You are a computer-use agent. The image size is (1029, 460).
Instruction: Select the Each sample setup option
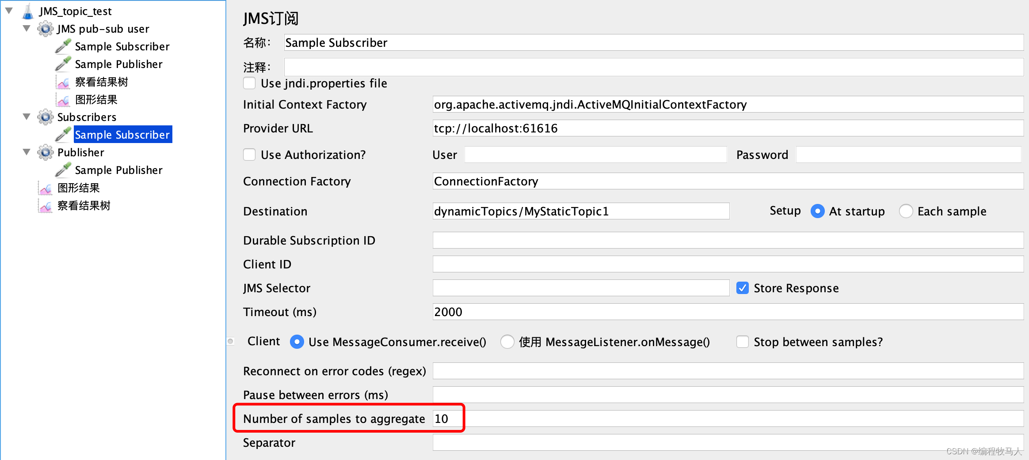click(906, 211)
